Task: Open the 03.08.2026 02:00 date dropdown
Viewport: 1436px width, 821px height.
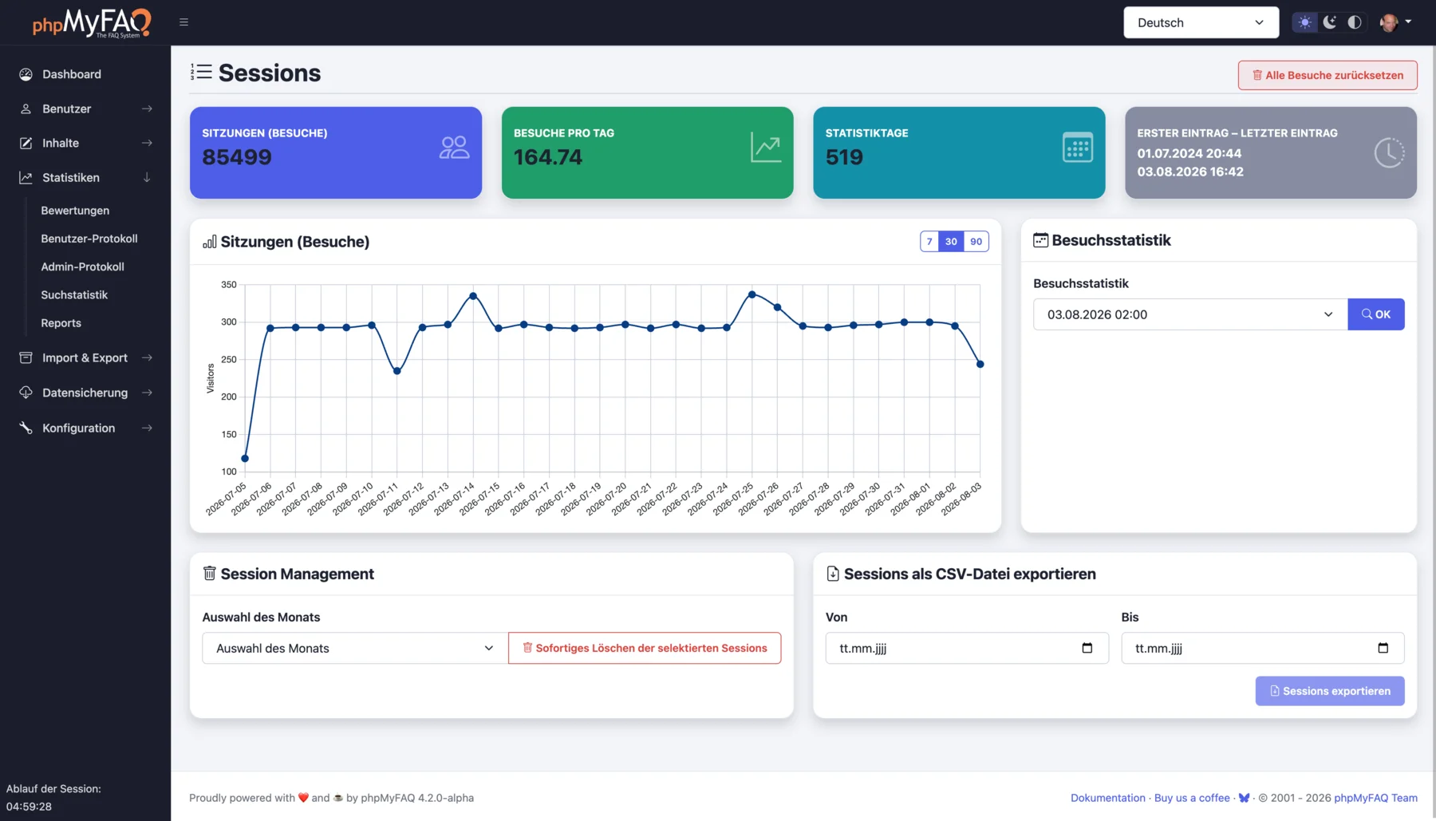Action: pos(1190,314)
